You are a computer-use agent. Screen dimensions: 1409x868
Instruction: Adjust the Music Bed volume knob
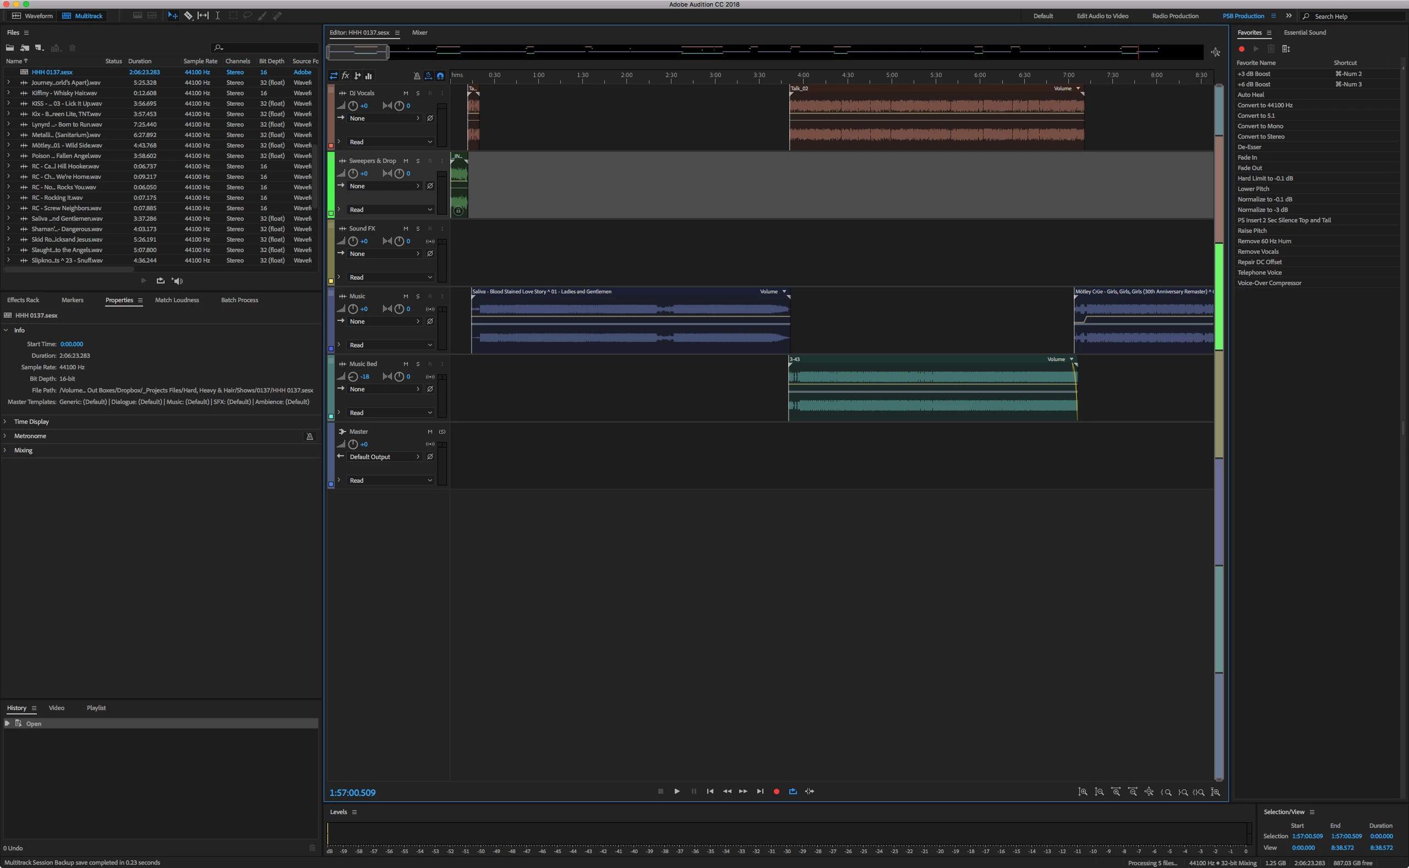(353, 376)
